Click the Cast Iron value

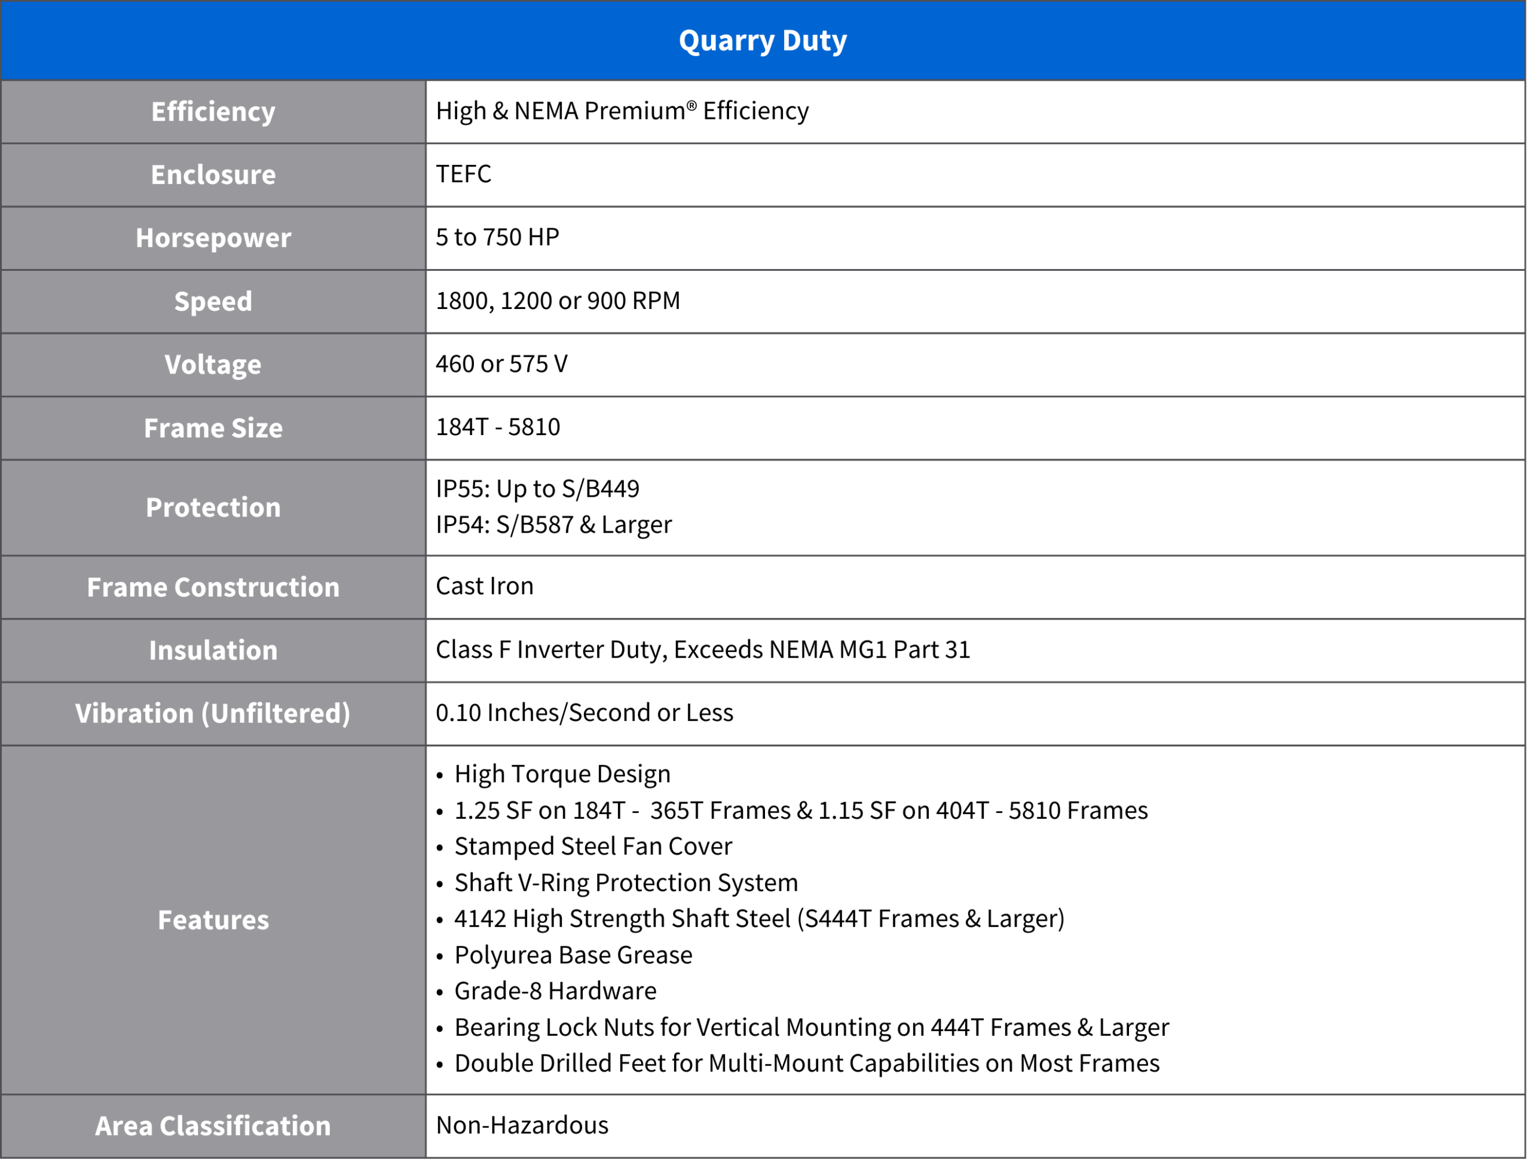point(484,587)
